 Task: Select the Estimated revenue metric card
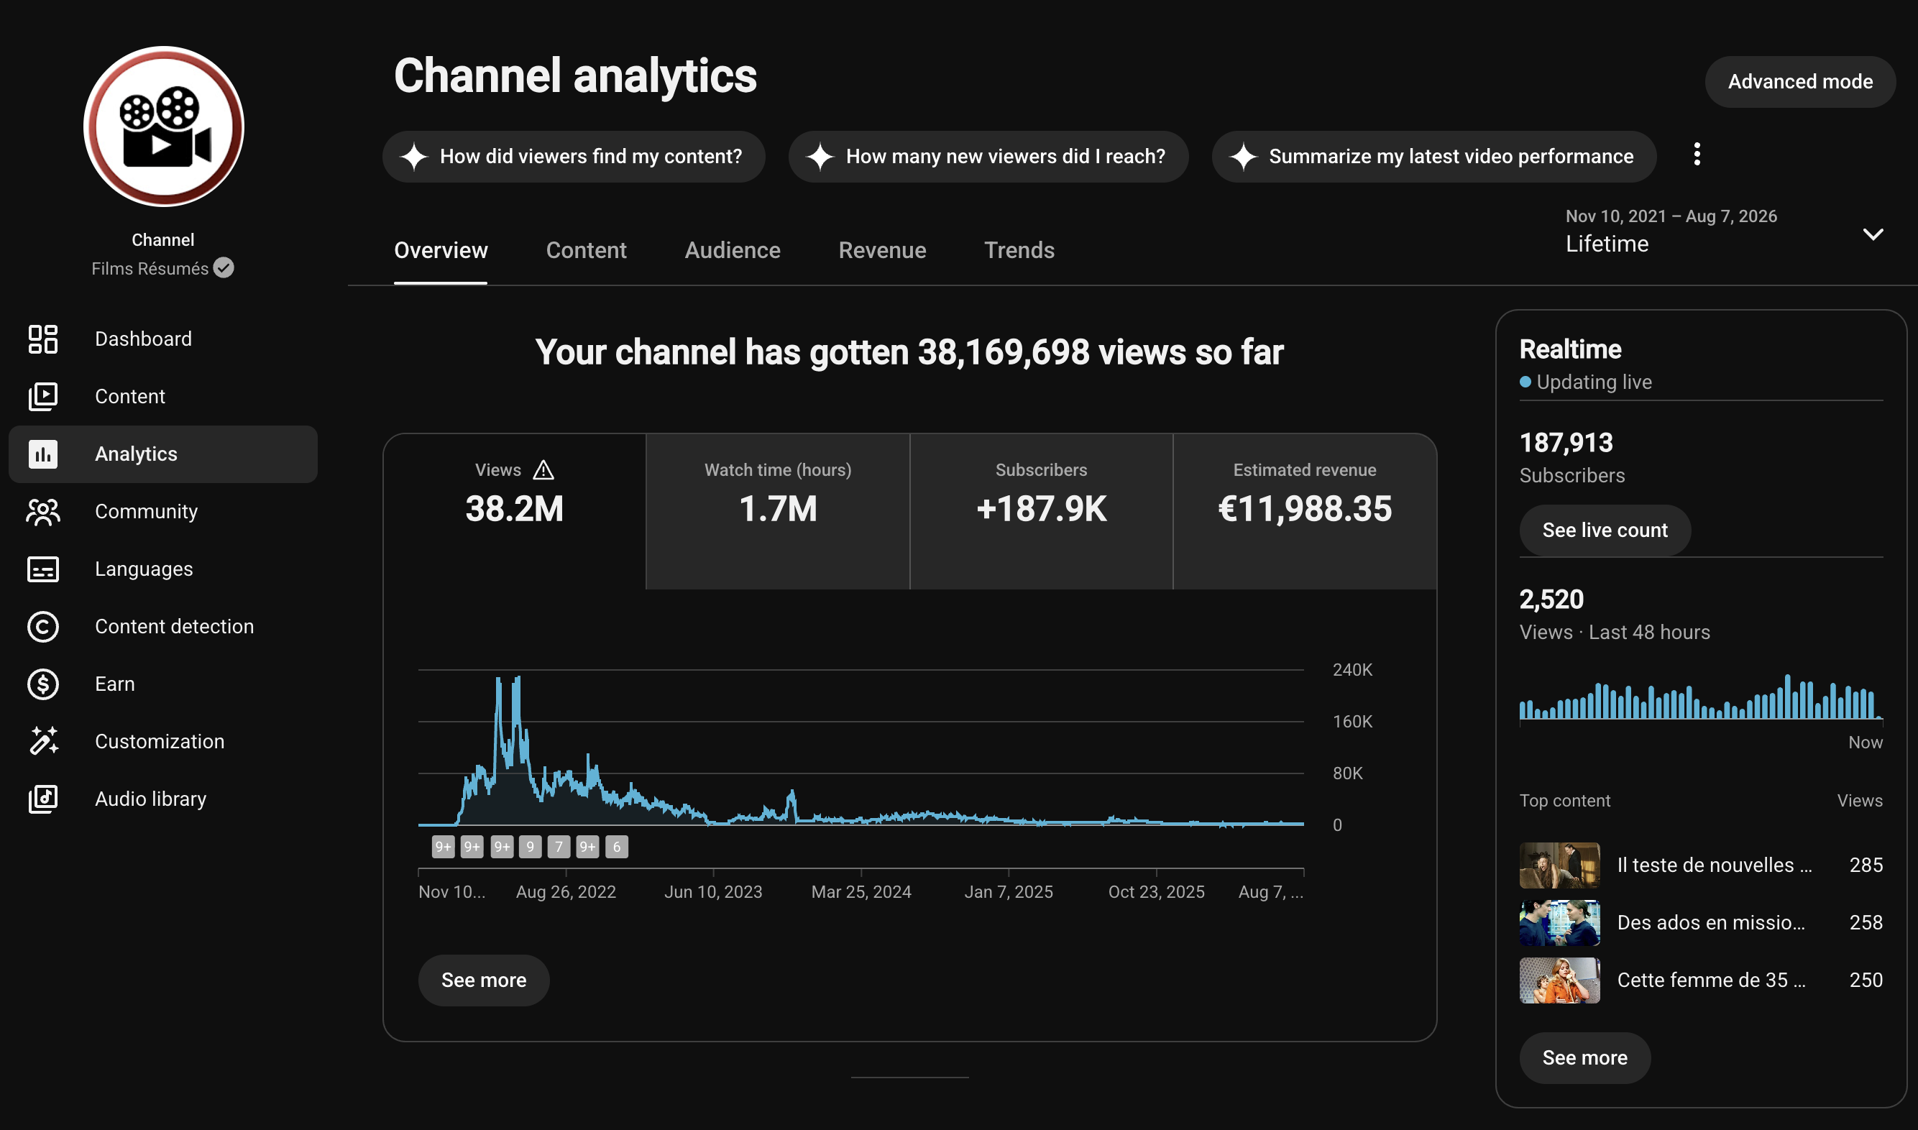1304,511
